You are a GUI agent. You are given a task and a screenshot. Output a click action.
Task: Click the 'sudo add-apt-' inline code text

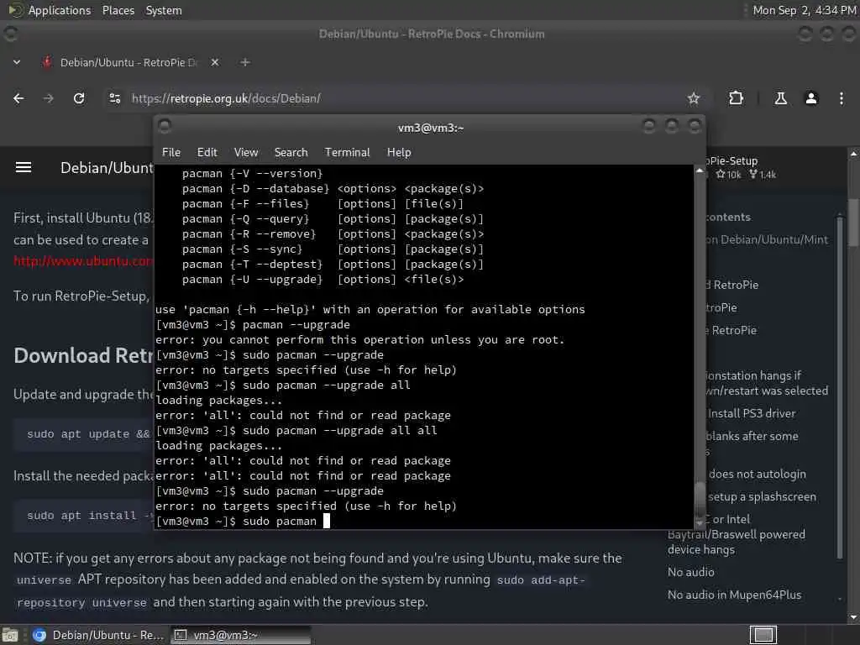540,579
